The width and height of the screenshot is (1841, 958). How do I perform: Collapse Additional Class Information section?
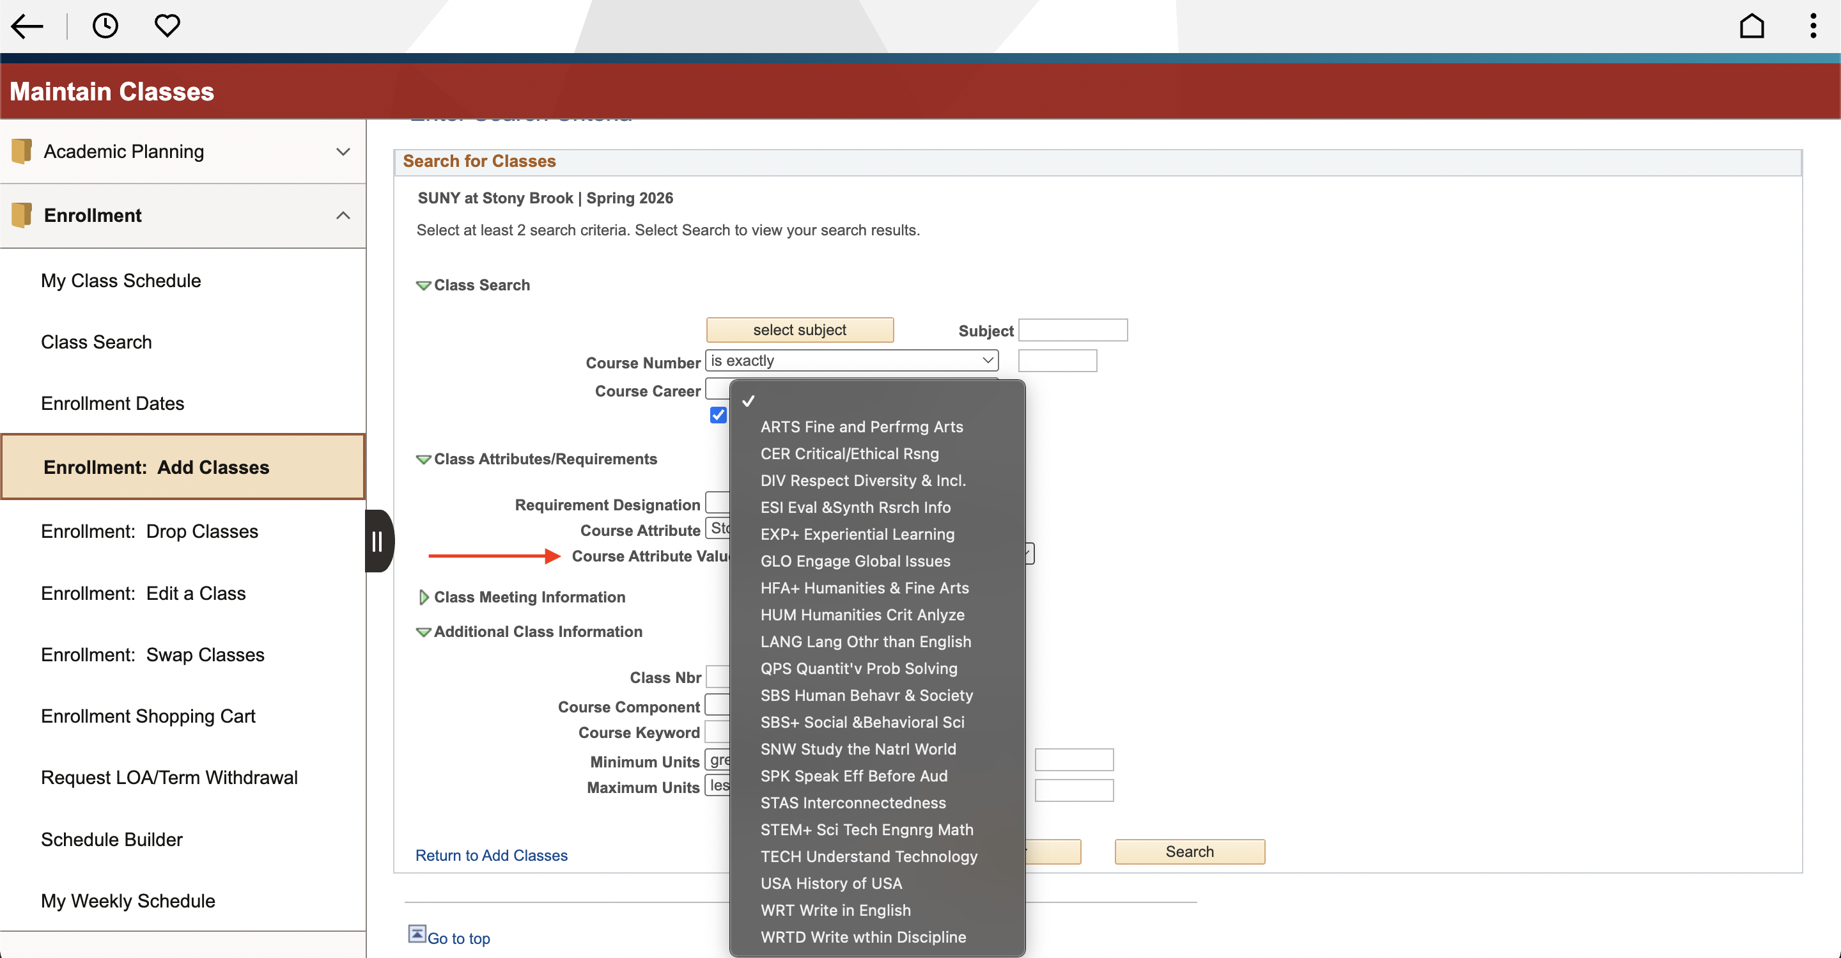[x=423, y=632]
